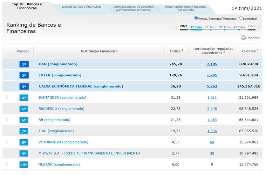Open PAN (conglomerado) institution link
The height and width of the screenshot is (175, 266).
tap(58, 64)
